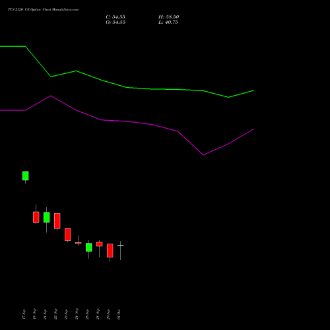
Task: Click the low value 'L: 40.75'
Action: coord(168,22)
